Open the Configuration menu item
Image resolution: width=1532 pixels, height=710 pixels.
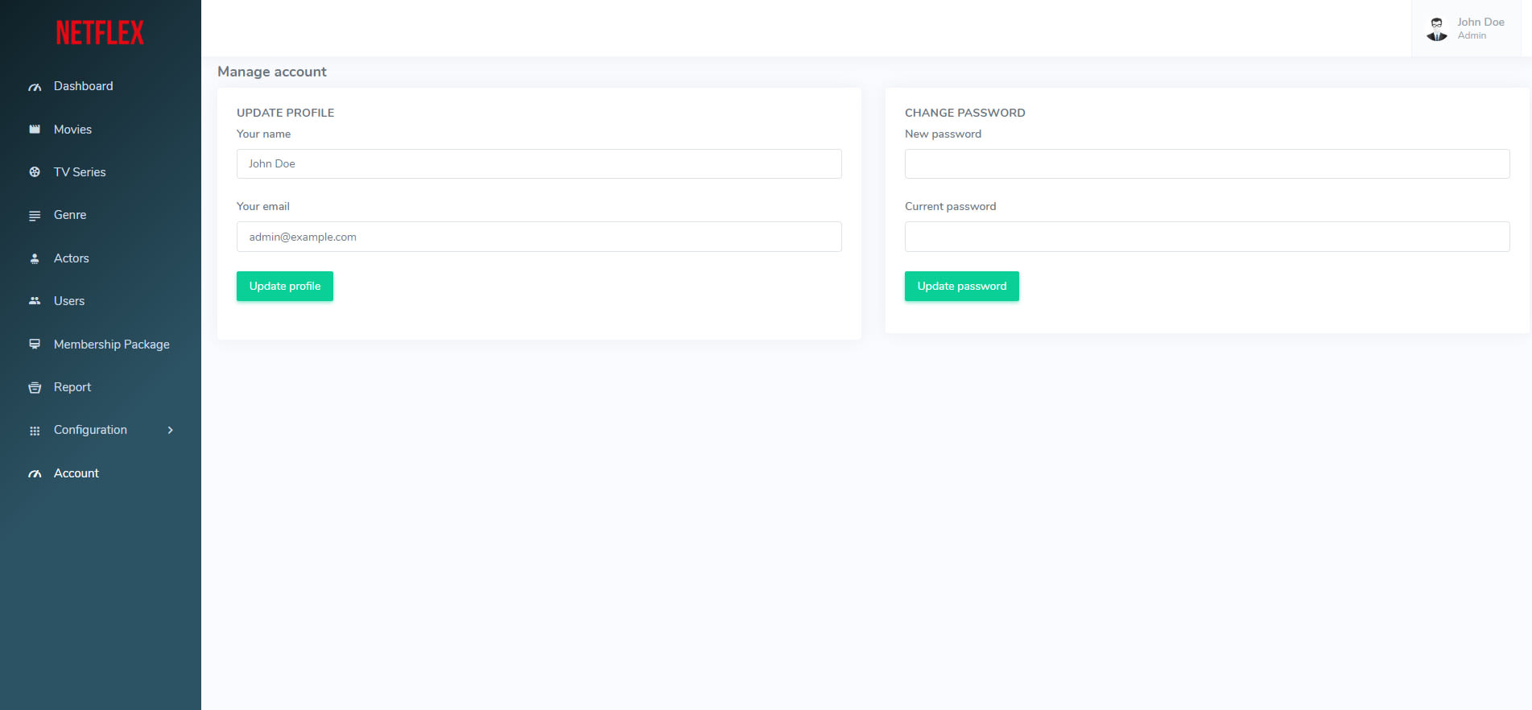(x=101, y=430)
